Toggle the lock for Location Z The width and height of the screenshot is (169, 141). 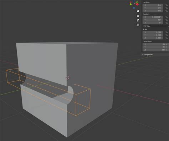click(x=167, y=11)
